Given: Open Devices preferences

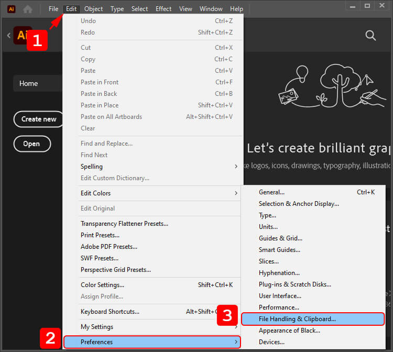Looking at the screenshot, I should coord(313,342).
